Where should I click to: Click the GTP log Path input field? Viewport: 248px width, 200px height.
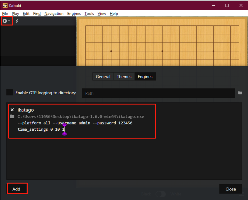(x=158, y=93)
